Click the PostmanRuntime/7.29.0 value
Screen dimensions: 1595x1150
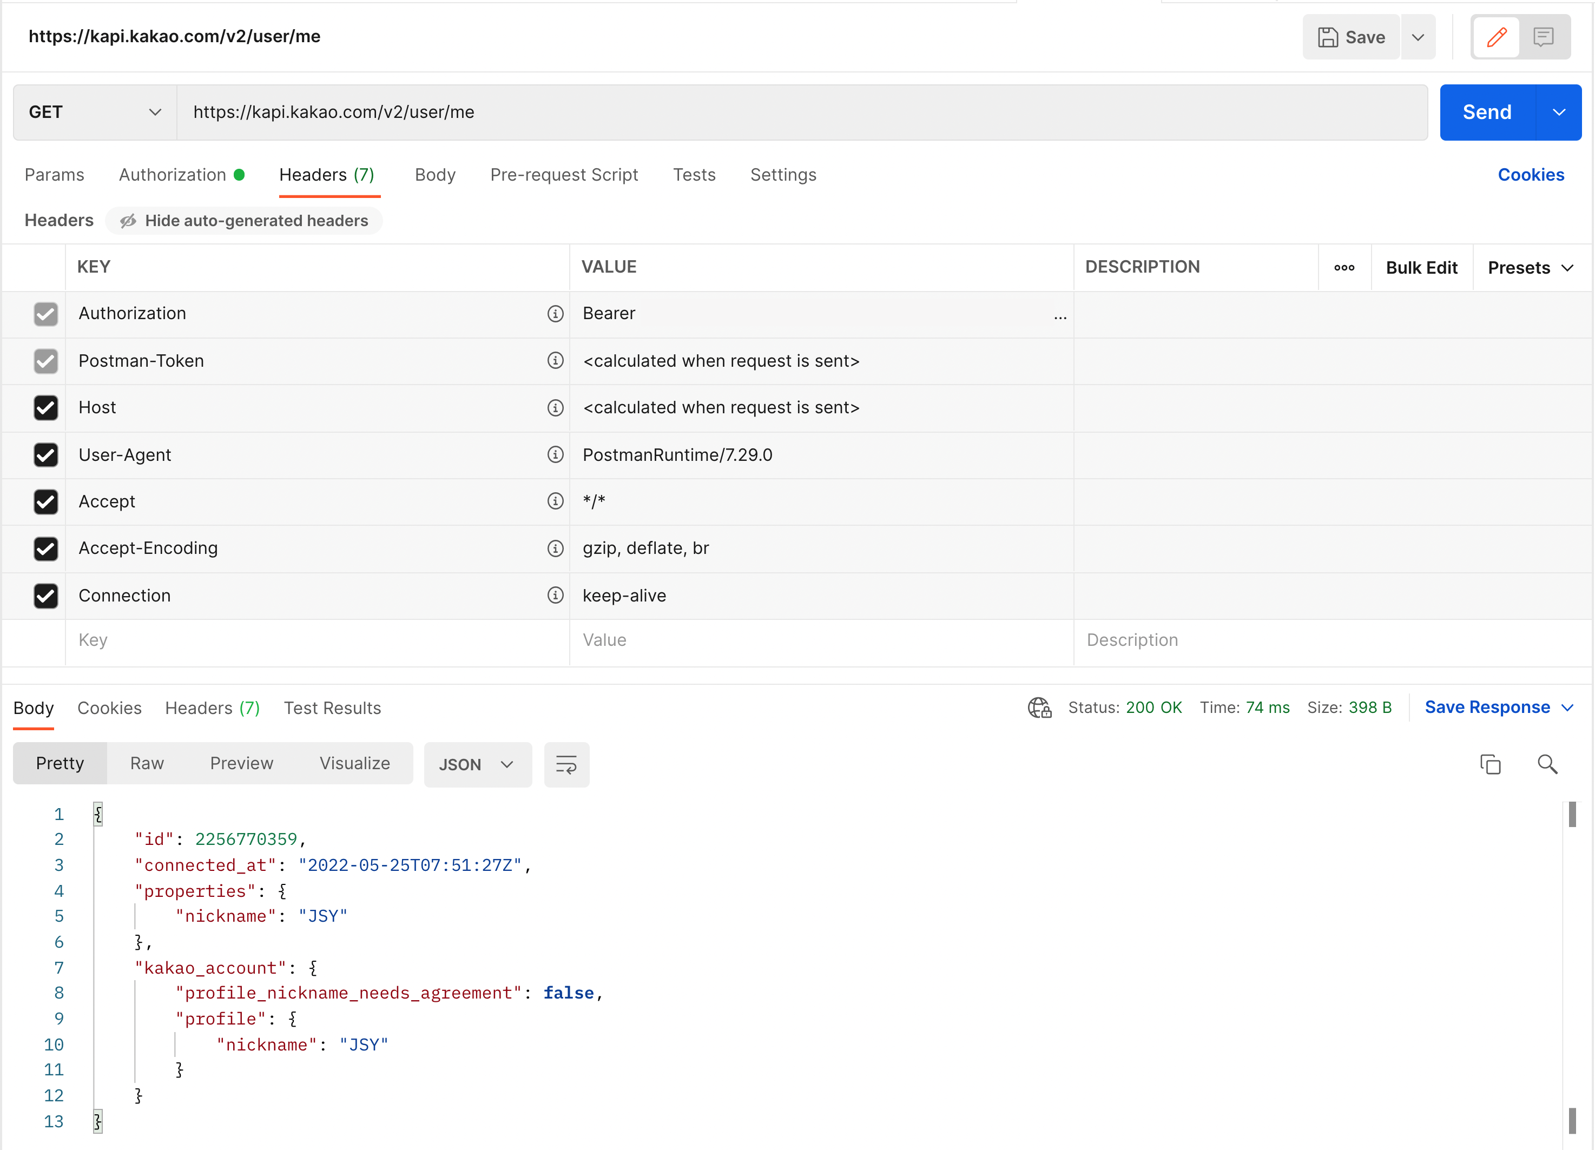coord(677,455)
